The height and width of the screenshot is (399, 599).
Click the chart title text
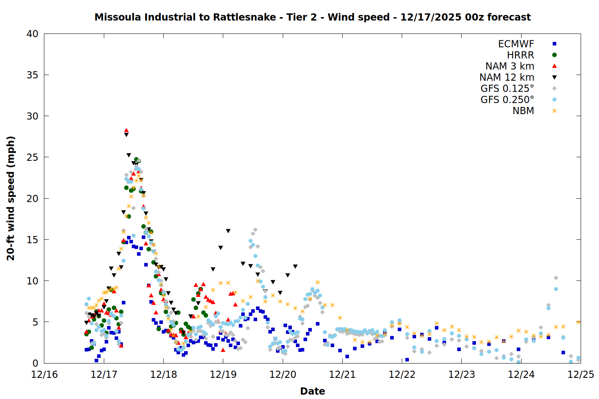point(312,17)
